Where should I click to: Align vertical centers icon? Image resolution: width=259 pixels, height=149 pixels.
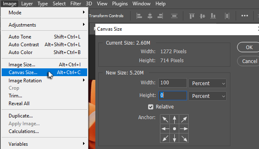coord(203,16)
